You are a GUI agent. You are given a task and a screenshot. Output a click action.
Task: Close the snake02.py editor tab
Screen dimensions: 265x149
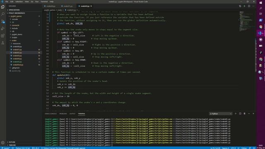coord(91,6)
